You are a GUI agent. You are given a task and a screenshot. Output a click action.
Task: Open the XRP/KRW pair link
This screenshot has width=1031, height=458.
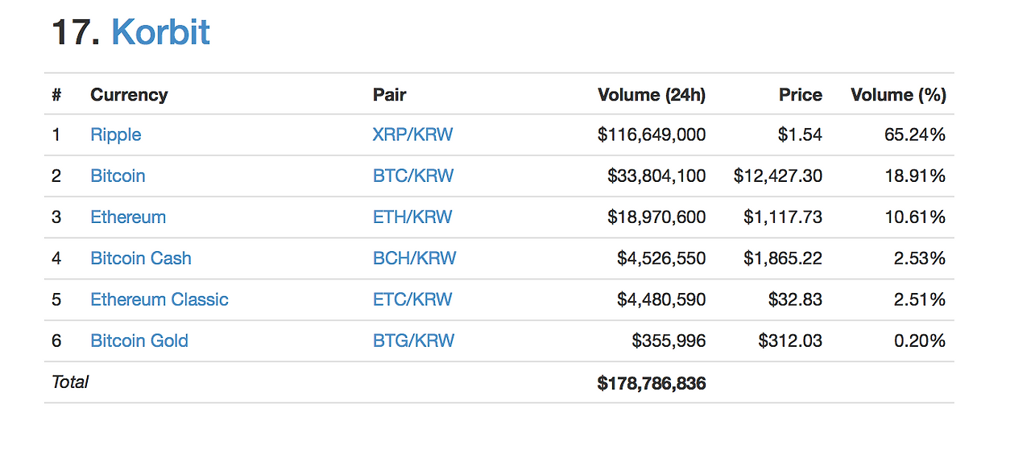[x=412, y=134]
